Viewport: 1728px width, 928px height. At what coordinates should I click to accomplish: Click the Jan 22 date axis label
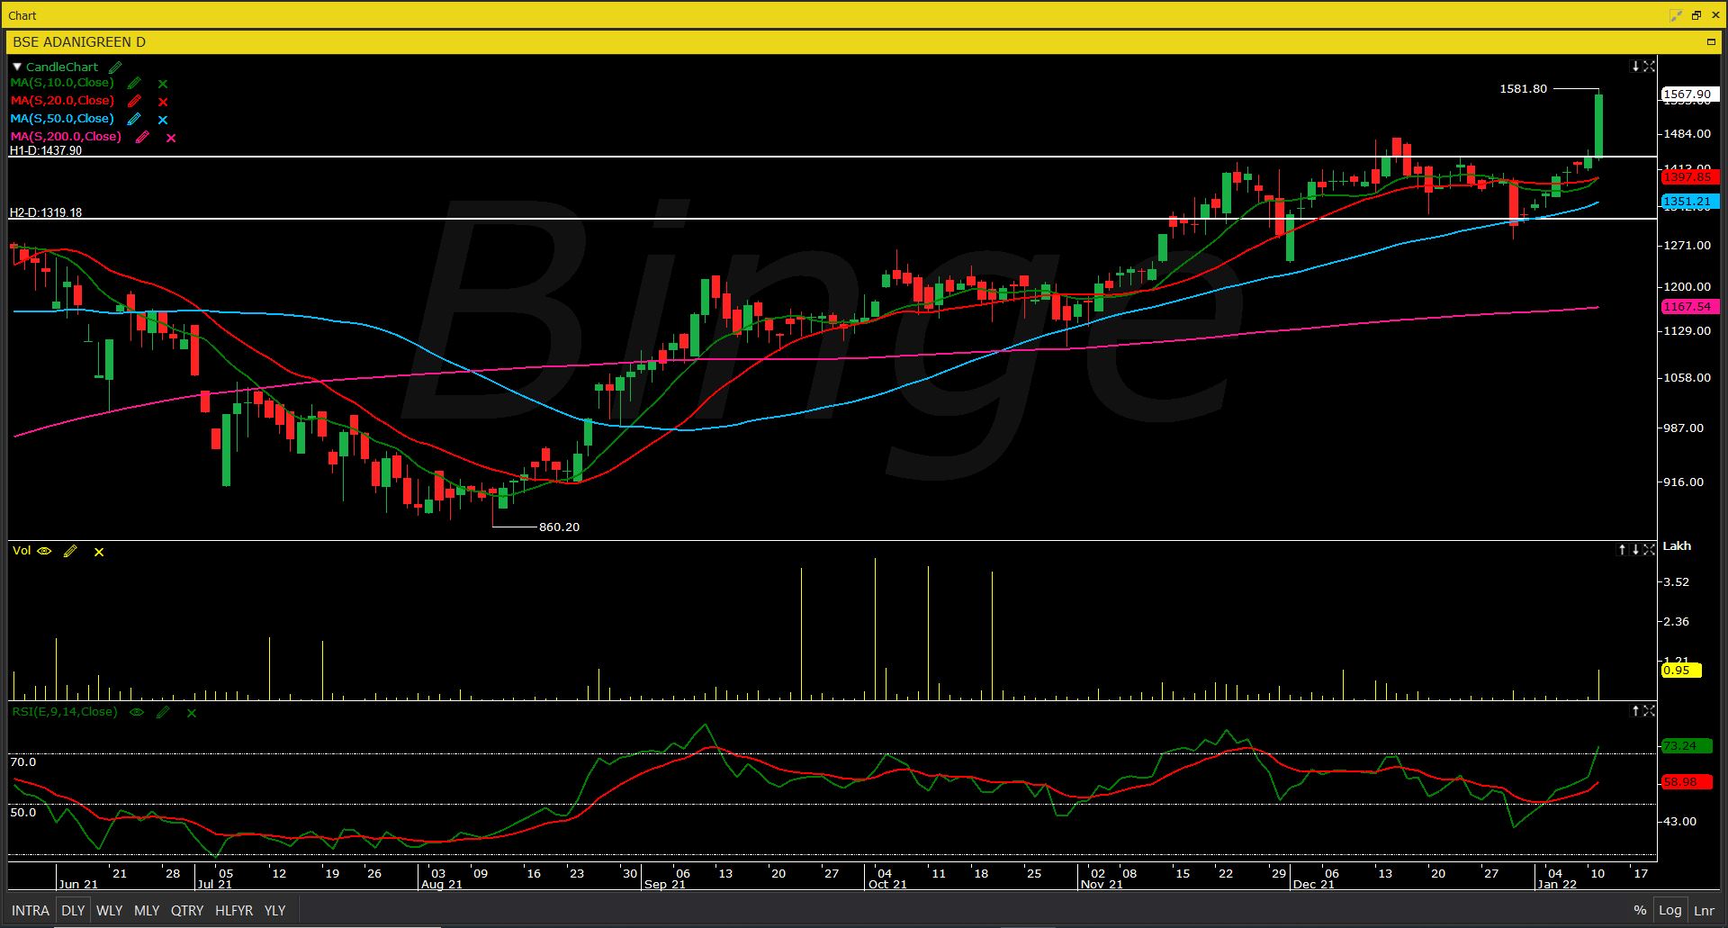pyautogui.click(x=1557, y=885)
